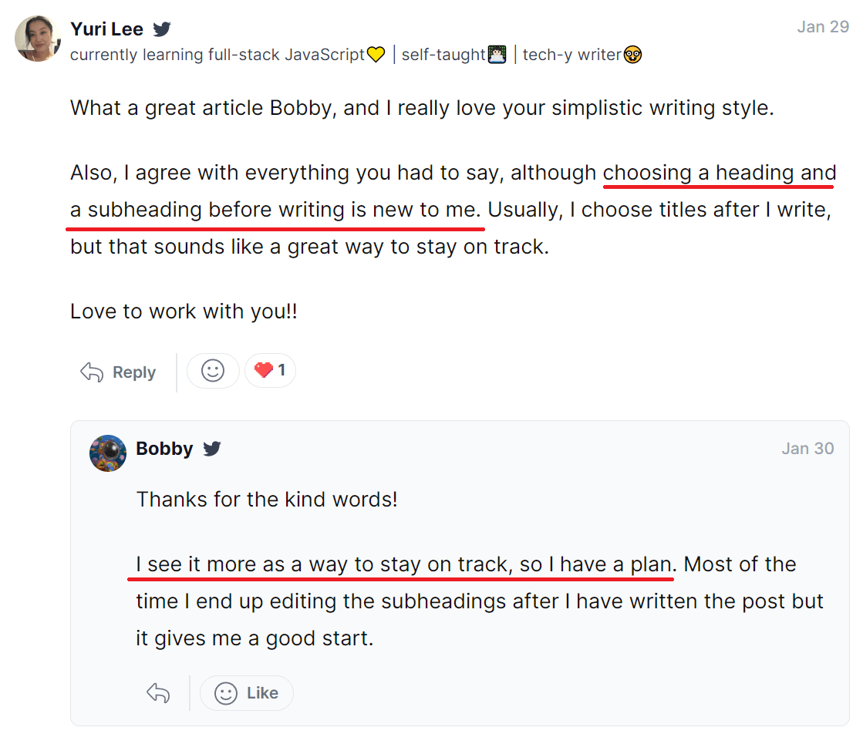The height and width of the screenshot is (744, 863).
Task: Click reply arrow under Bobby's comment
Action: [158, 693]
